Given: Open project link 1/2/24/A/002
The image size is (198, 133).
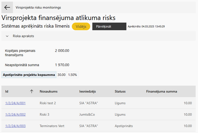Looking at the screenshot, I should [x=15, y=114].
